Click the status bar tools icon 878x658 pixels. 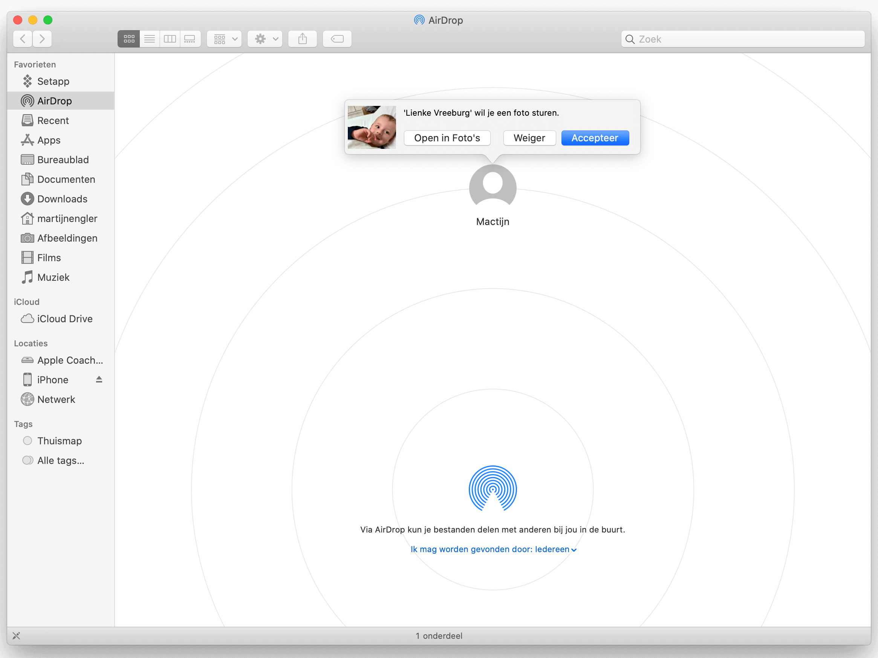point(16,636)
